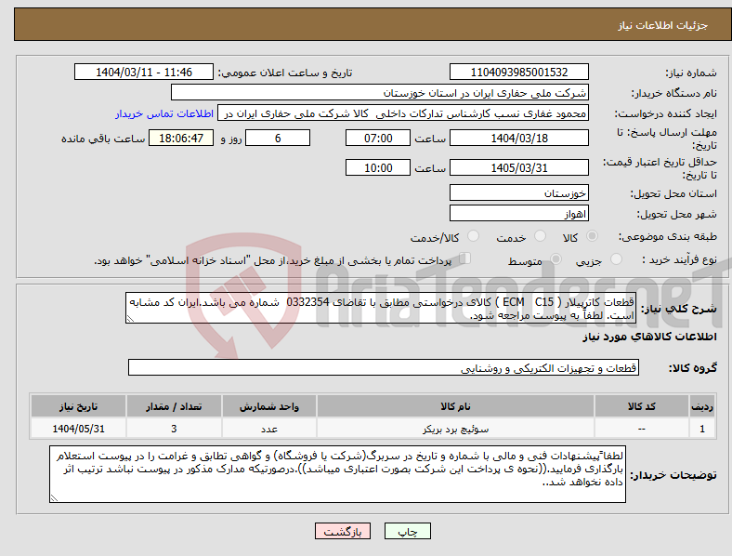Viewport: 732px width, 556px height.
Task: Click the delivery city field اهواز
Action: (519, 214)
